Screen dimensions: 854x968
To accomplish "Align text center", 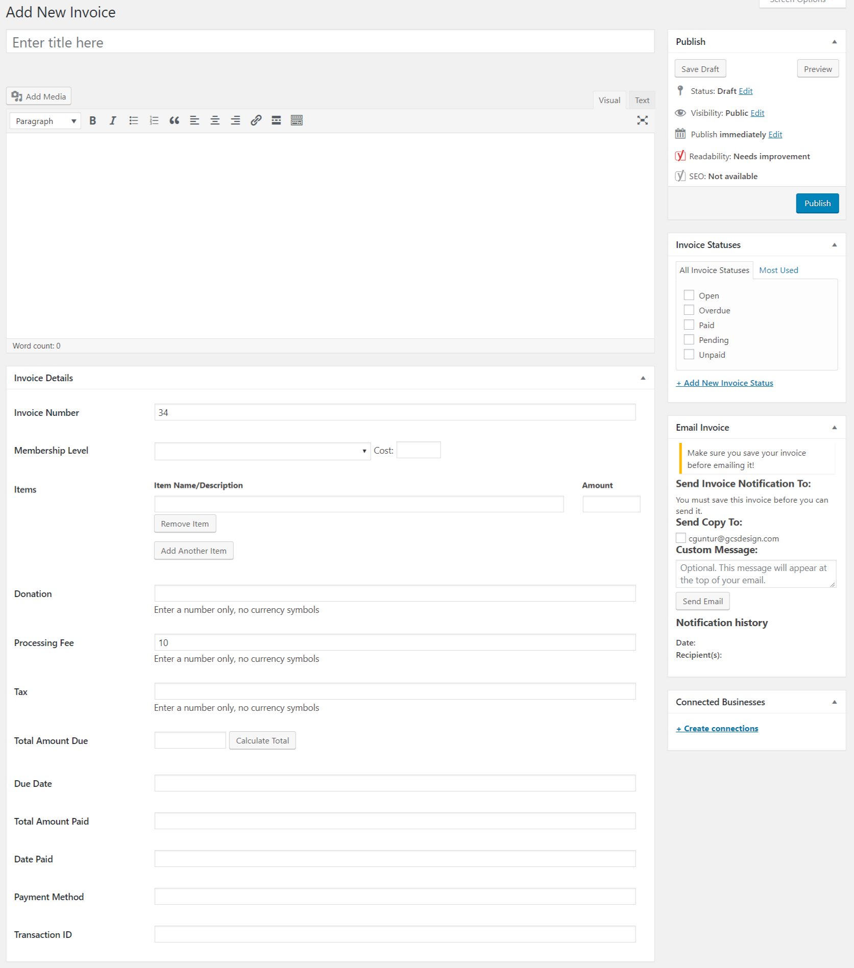I will tap(215, 120).
